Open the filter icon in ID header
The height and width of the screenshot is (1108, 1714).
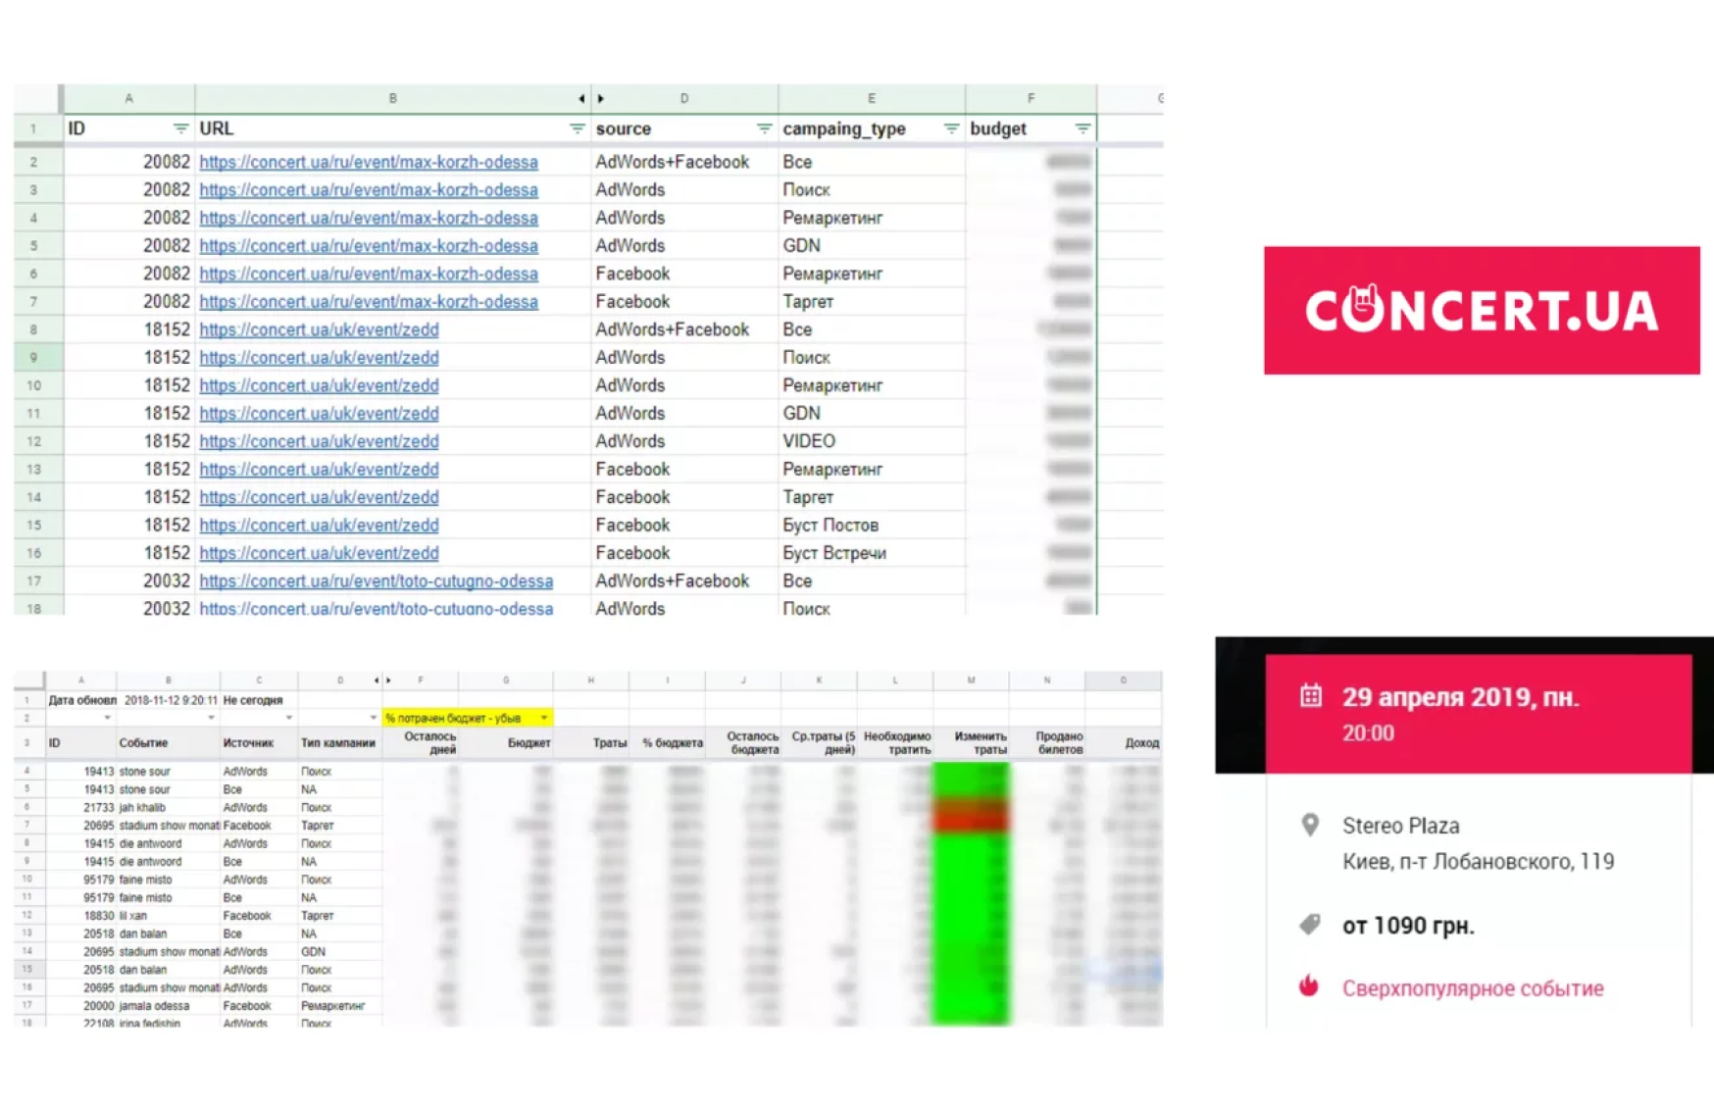coord(180,128)
